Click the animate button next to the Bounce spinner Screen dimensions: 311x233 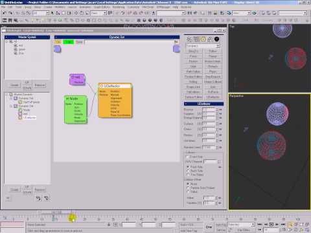pos(220,109)
